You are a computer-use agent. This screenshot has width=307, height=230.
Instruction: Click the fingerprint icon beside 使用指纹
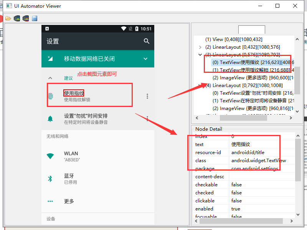coord(50,96)
